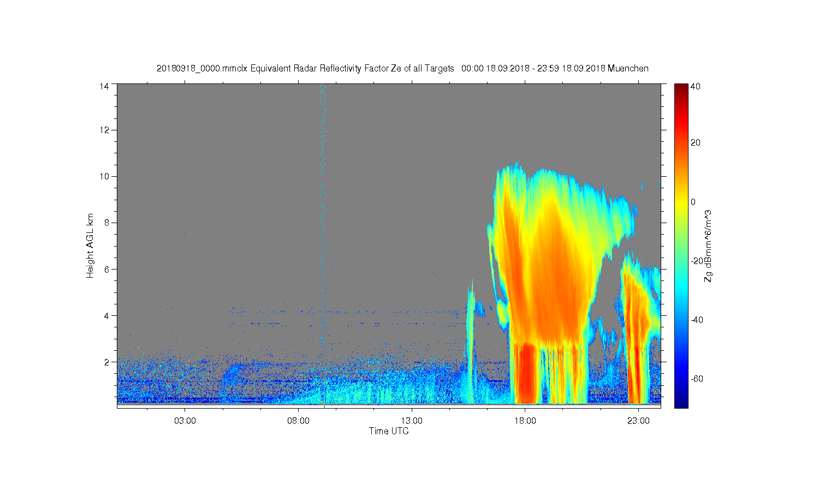Image resolution: width=819 pixels, height=491 pixels.
Task: Click the vertical noise streak after 08:00
Action: 323,218
